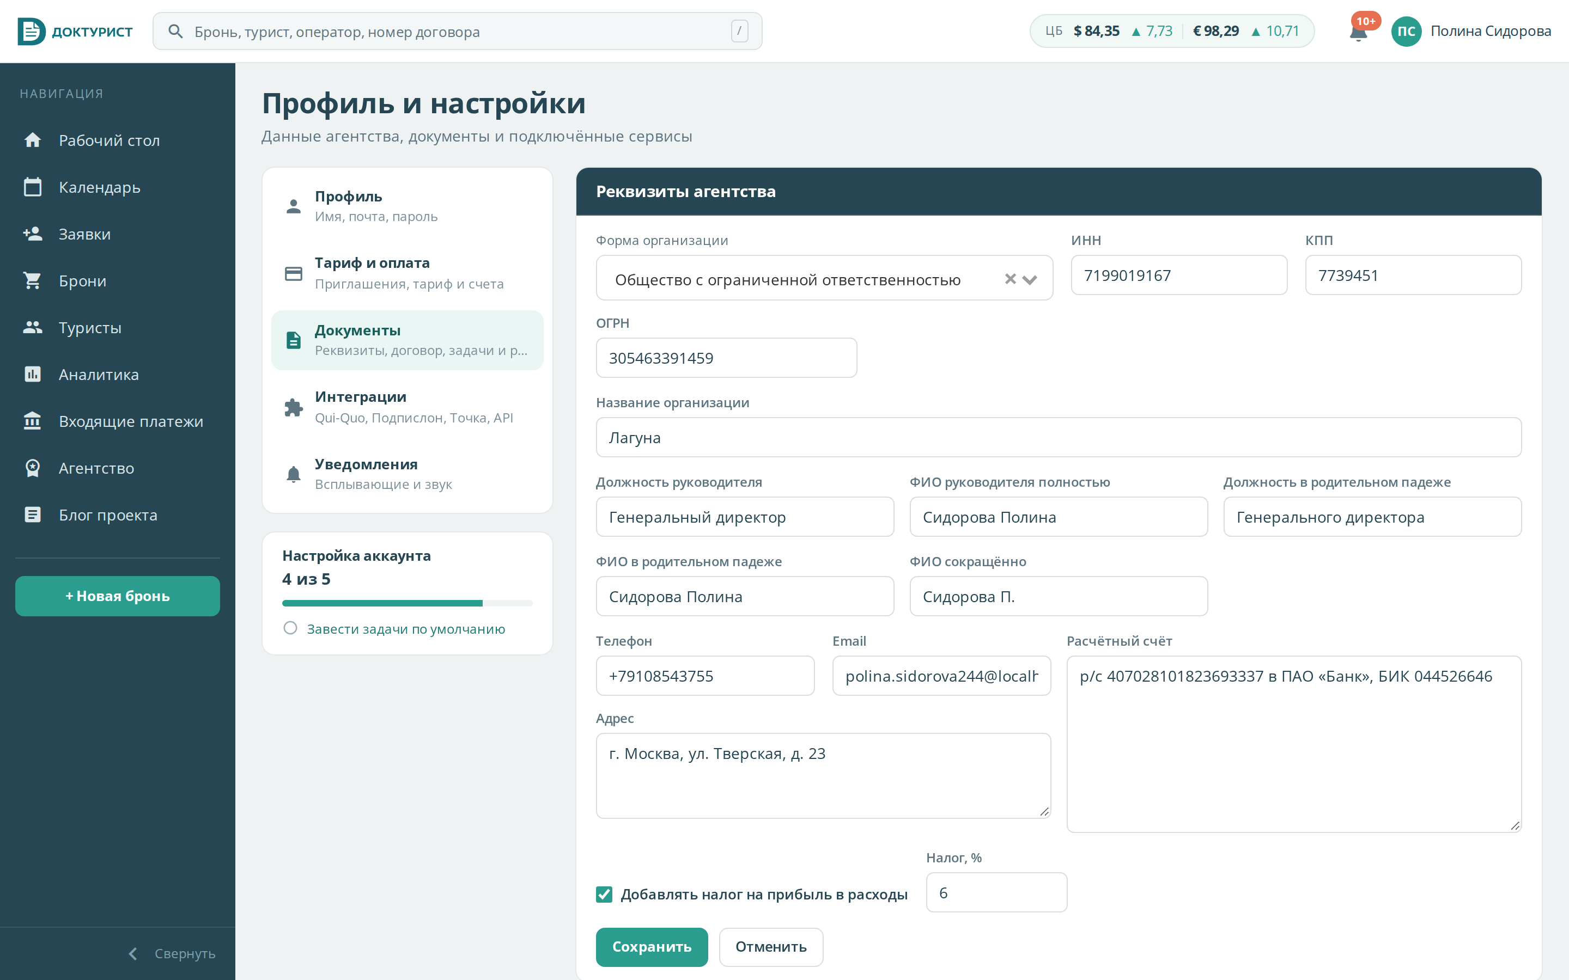Go to Брони in navigation
Viewport: 1569px width, 980px height.
(x=117, y=280)
